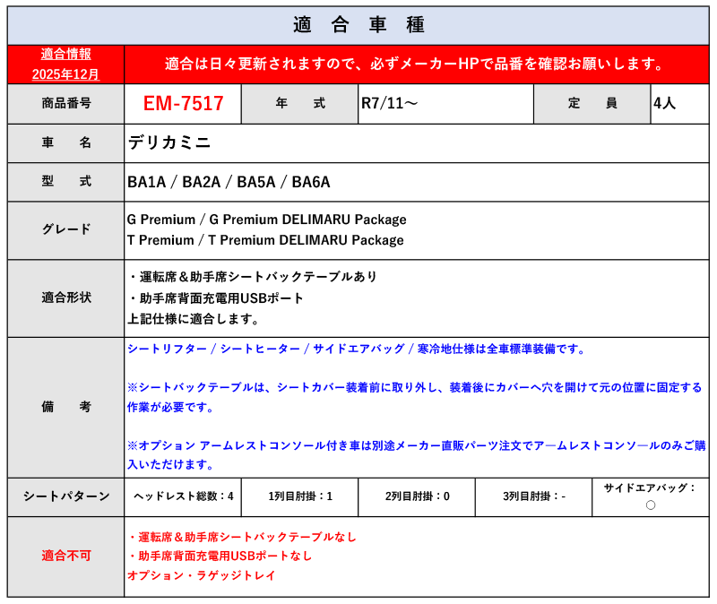
Task: Select the ヘッドレスト総数：4 cell
Action: coord(183,497)
